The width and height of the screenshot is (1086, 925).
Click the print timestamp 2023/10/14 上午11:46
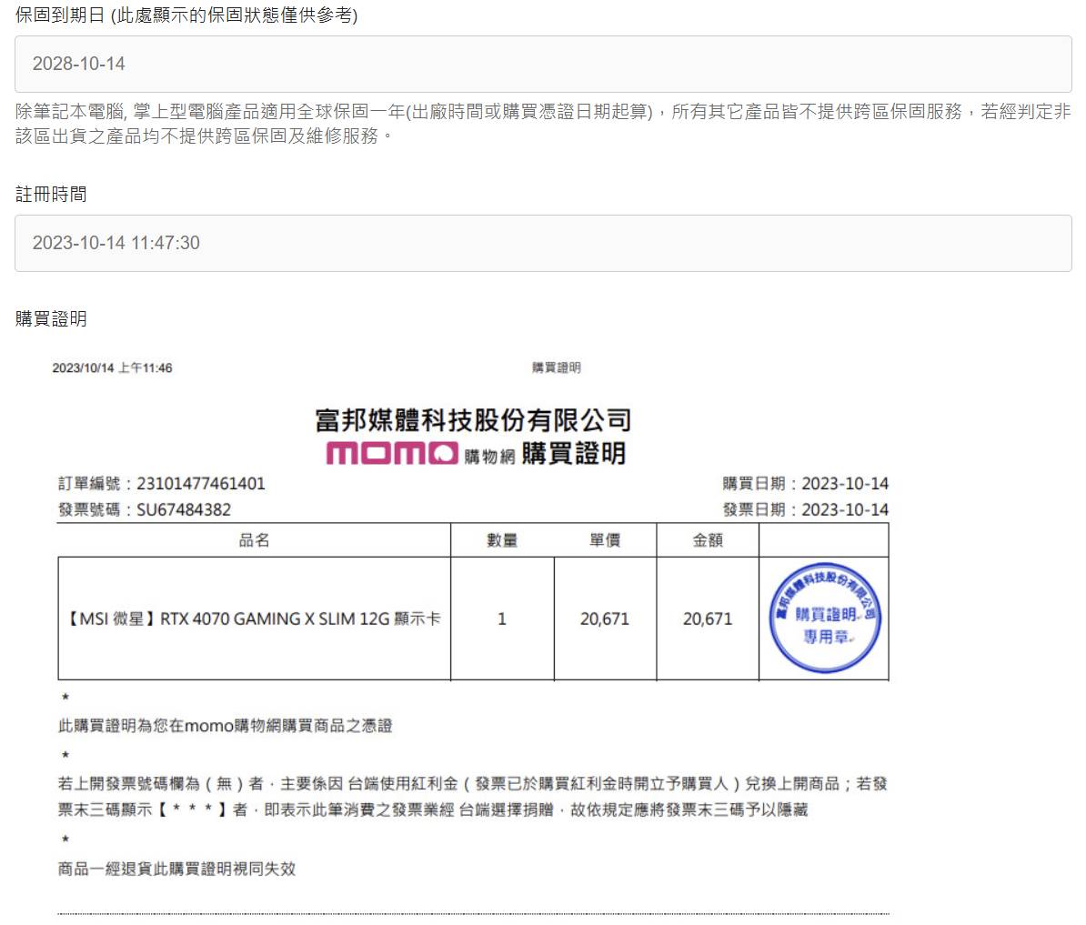click(112, 367)
